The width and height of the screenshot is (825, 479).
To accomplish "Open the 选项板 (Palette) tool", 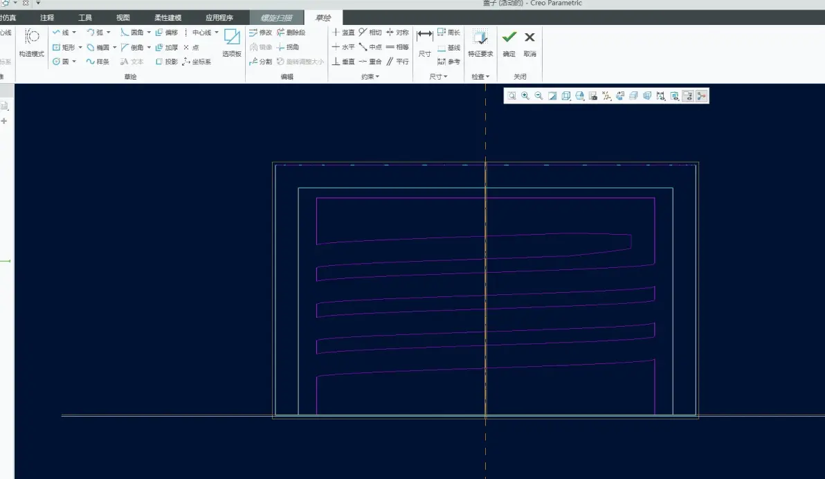I will pyautogui.click(x=231, y=43).
